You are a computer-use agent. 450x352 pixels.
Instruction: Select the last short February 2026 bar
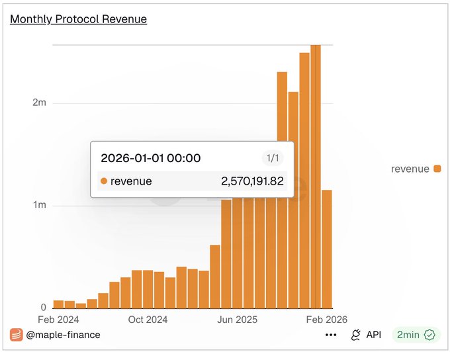pyautogui.click(x=327, y=249)
